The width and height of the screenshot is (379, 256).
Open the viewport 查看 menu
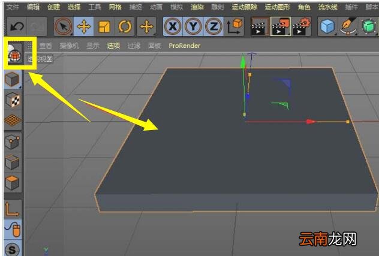[46, 46]
